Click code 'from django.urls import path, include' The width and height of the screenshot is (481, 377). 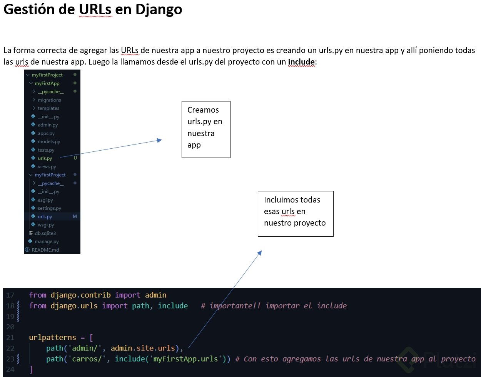click(x=109, y=306)
